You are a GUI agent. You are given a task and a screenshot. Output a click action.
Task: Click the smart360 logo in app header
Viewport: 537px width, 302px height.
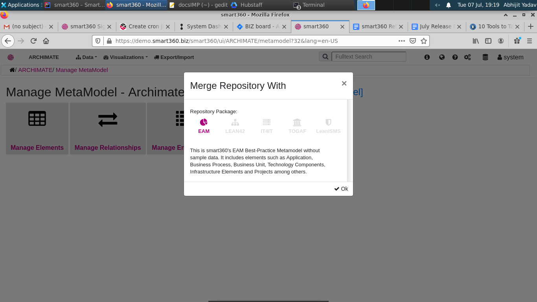[x=11, y=57]
